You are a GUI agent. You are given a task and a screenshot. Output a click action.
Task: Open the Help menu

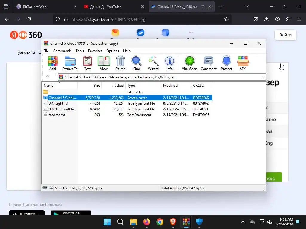pyautogui.click(x=127, y=51)
